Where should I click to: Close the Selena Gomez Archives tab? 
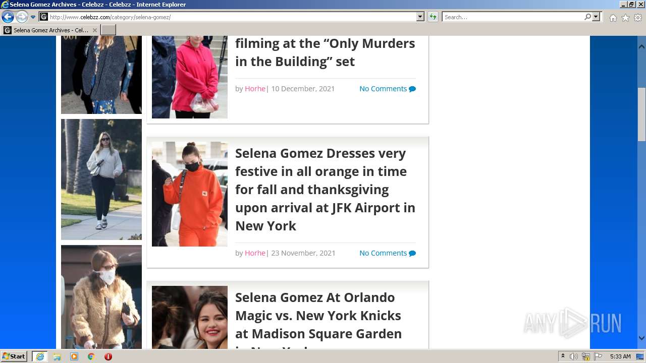(x=94, y=30)
